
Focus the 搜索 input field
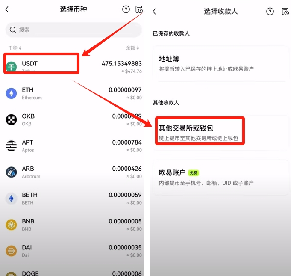click(73, 30)
